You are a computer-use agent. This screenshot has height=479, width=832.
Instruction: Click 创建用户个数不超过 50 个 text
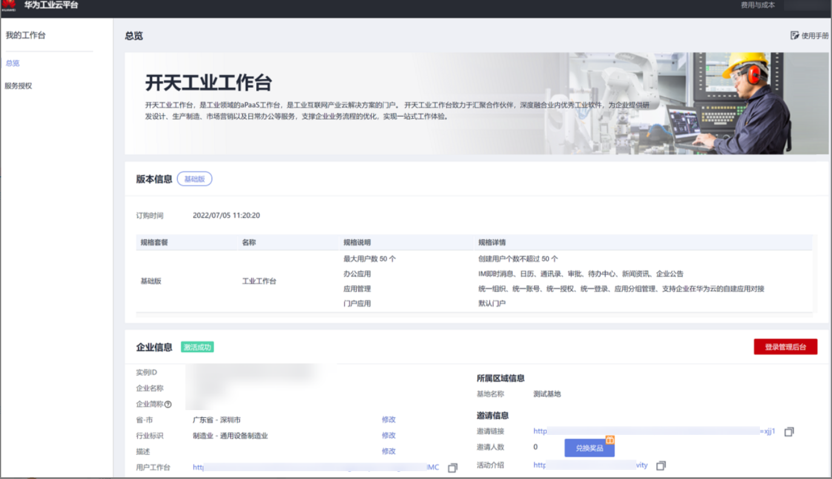tap(518, 259)
